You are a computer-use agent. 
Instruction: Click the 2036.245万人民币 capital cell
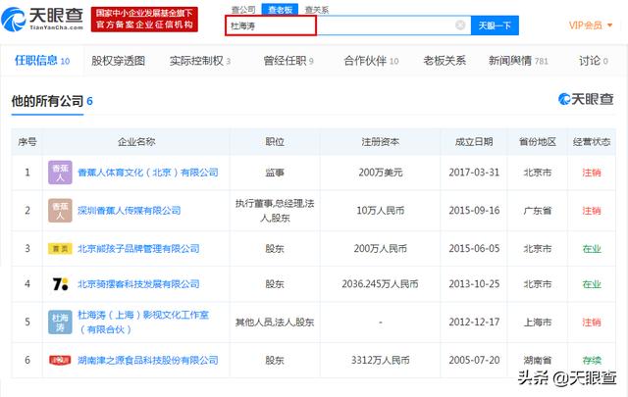point(380,284)
